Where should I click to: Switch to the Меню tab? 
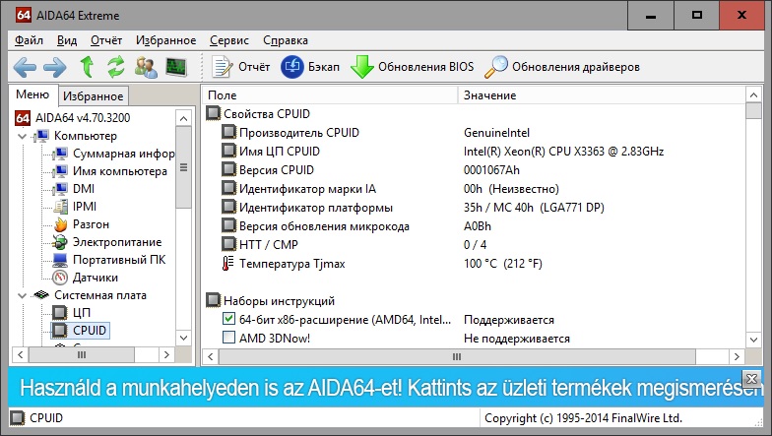tap(33, 94)
